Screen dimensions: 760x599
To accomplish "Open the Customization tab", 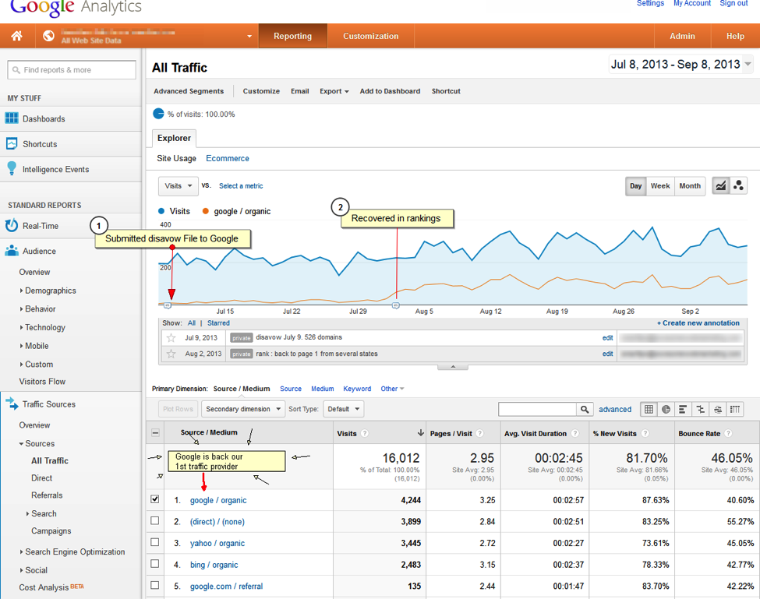I will tap(371, 36).
